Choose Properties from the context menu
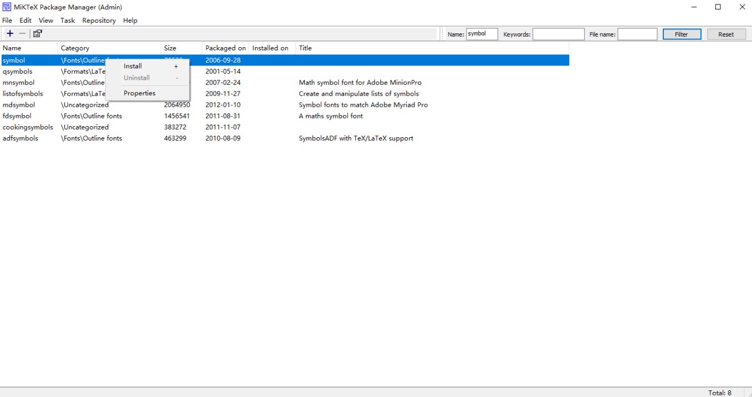The height and width of the screenshot is (397, 752). point(148,93)
